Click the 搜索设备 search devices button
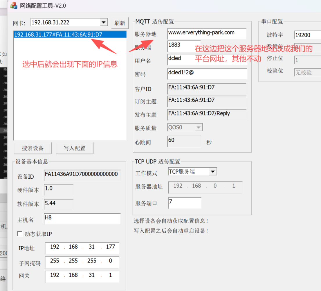Viewport: 321px width, 291px height. [x=33, y=148]
